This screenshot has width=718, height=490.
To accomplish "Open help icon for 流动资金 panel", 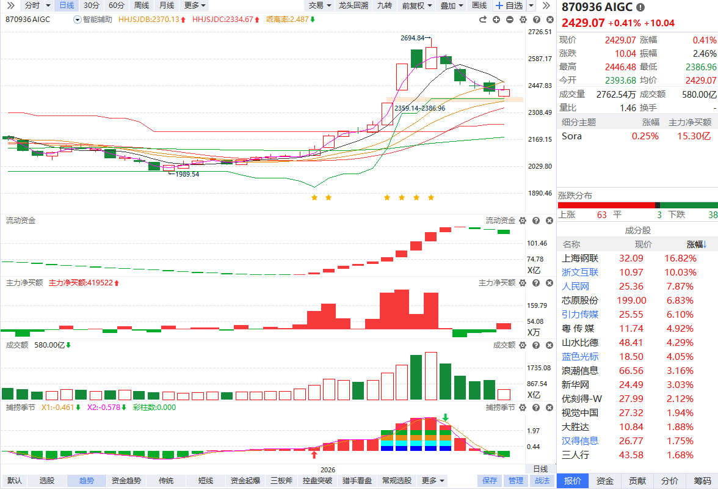I will point(535,221).
